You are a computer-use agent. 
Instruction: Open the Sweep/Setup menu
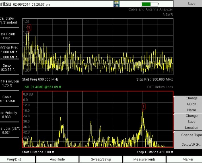[101, 159]
